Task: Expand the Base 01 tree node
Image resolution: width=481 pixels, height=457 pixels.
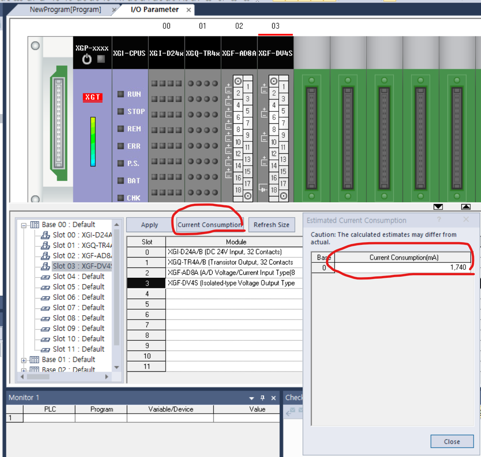Action: (x=24, y=360)
